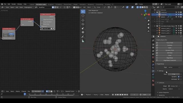
Task: Select the Annotate tool in viewport toolbar
Action: [83, 37]
